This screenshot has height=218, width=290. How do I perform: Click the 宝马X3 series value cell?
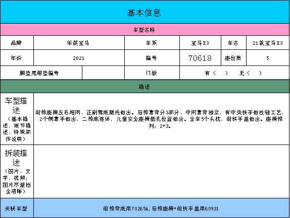click(200, 43)
